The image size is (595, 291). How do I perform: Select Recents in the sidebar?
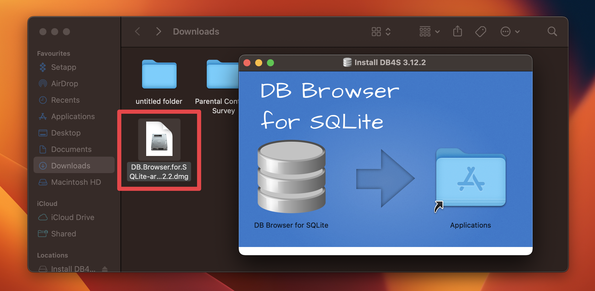tap(65, 100)
